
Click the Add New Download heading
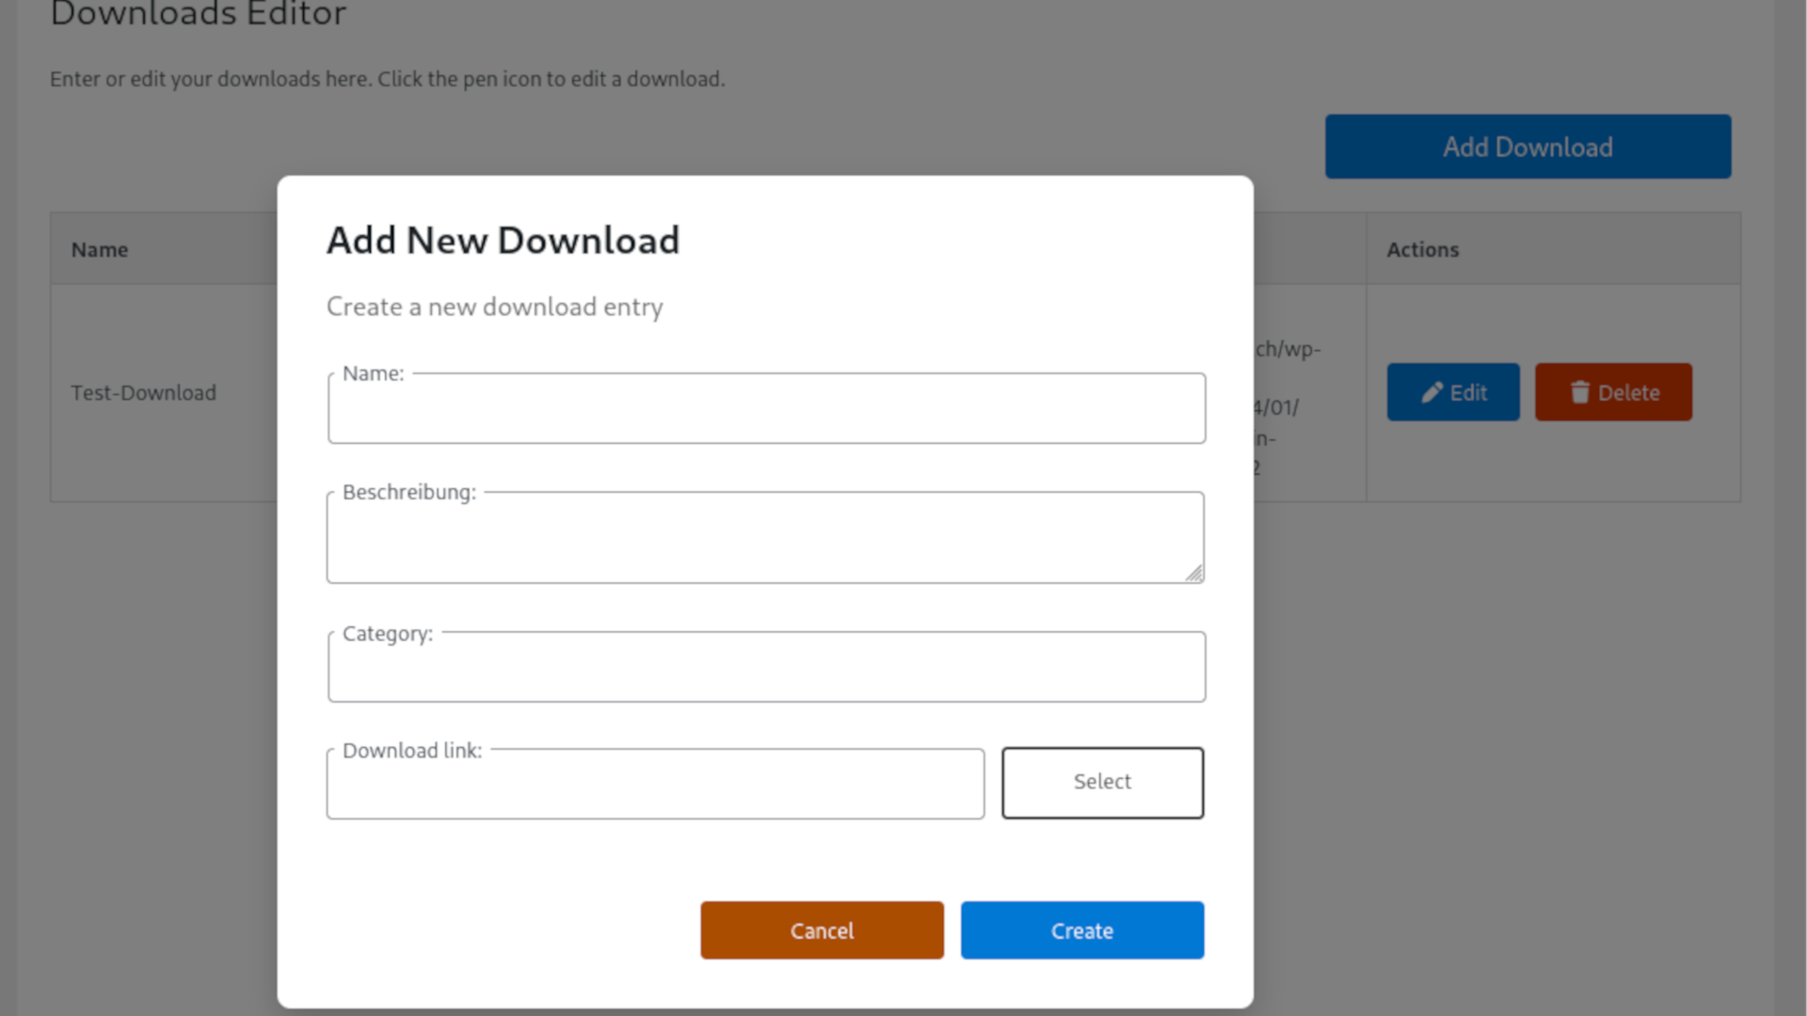click(503, 241)
